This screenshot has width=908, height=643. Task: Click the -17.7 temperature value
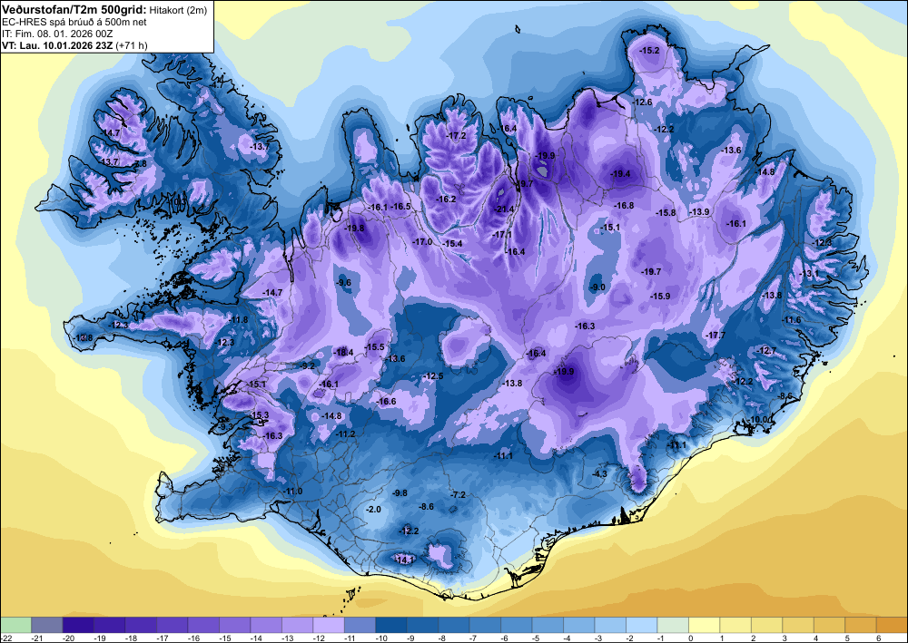716,336
